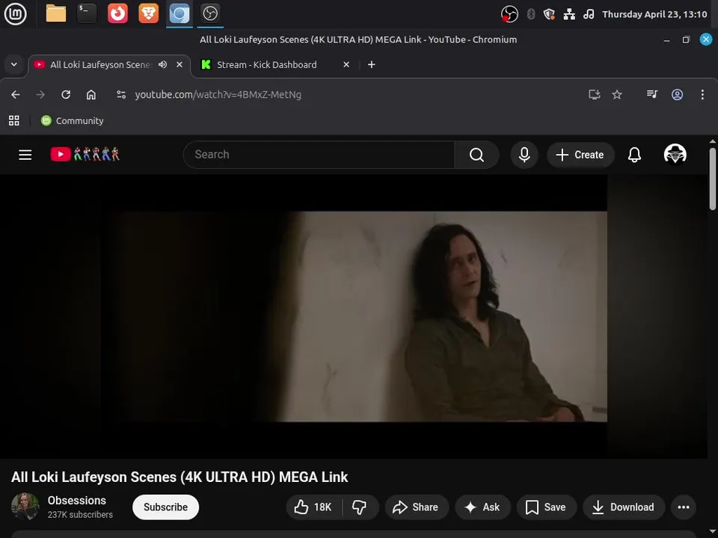Switch to Stream - Kick Dashboard tab
Screen dimensions: 718x538
(x=266, y=65)
